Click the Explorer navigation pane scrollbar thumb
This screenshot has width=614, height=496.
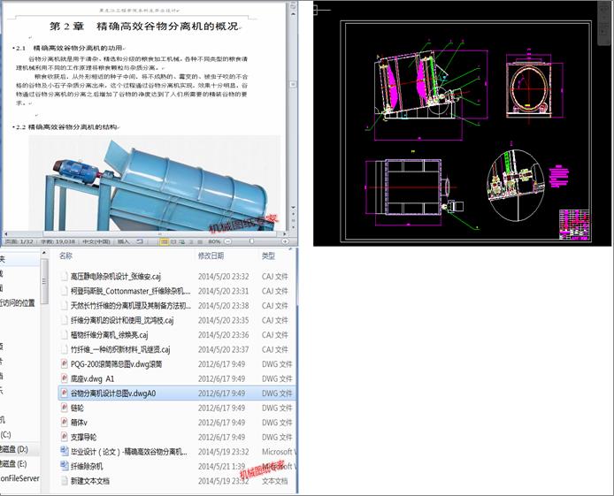coord(44,281)
